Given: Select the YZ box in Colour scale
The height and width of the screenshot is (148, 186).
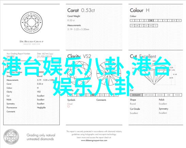Looking at the screenshot, I should pos(155,25).
